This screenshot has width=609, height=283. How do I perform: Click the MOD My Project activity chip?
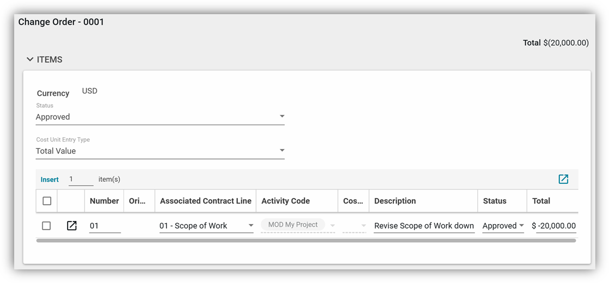293,225
